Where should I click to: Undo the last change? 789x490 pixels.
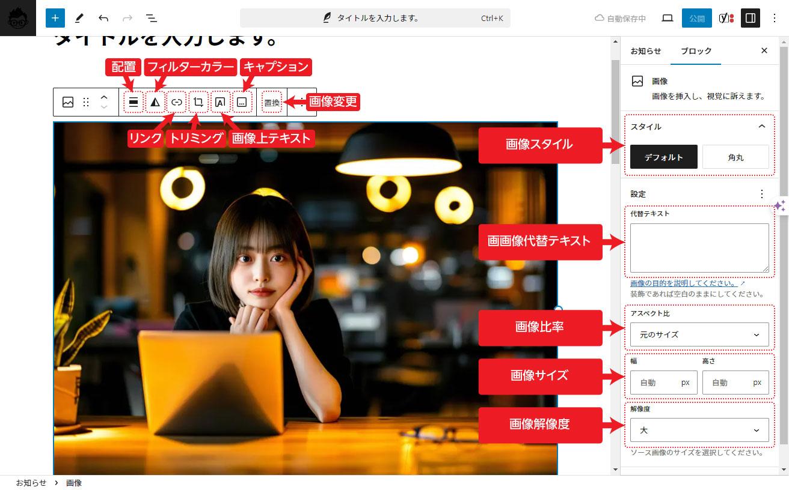point(103,18)
